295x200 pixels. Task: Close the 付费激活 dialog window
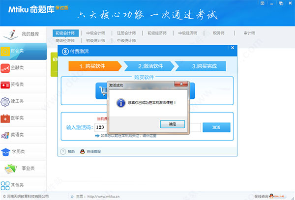233,48
